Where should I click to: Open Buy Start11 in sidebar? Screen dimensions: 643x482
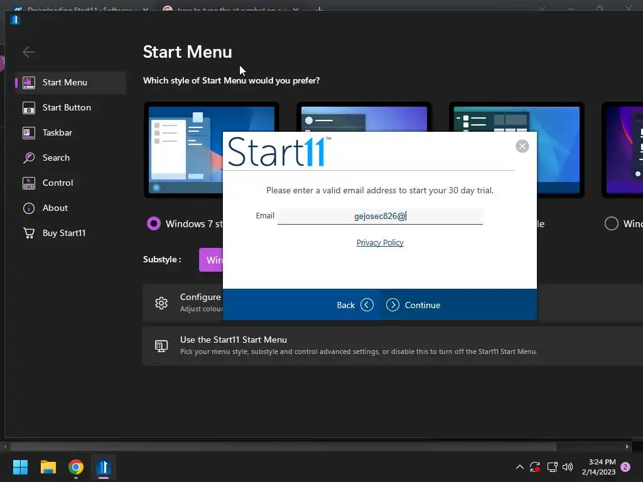70,233
